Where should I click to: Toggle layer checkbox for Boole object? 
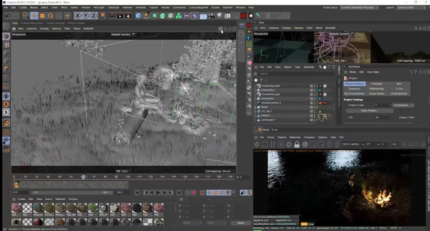[311, 107]
